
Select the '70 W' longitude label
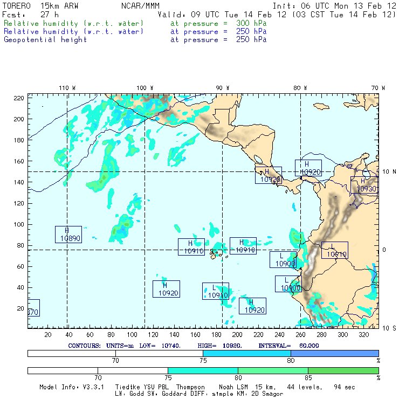click(378, 88)
